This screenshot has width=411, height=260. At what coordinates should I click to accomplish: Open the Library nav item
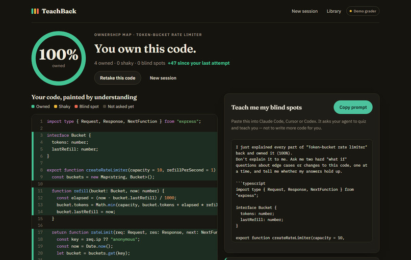[x=333, y=11]
